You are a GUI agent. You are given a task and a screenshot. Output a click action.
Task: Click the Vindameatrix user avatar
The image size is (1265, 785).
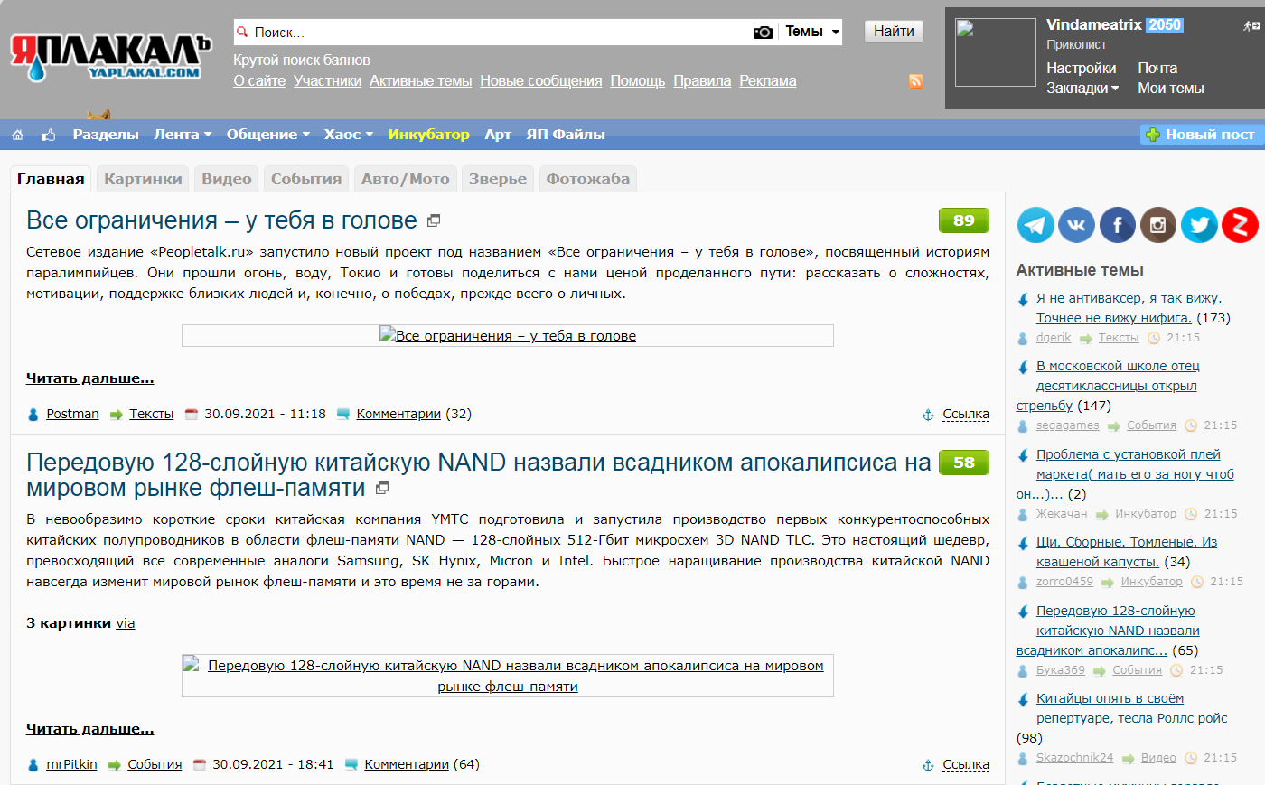pyautogui.click(x=996, y=52)
